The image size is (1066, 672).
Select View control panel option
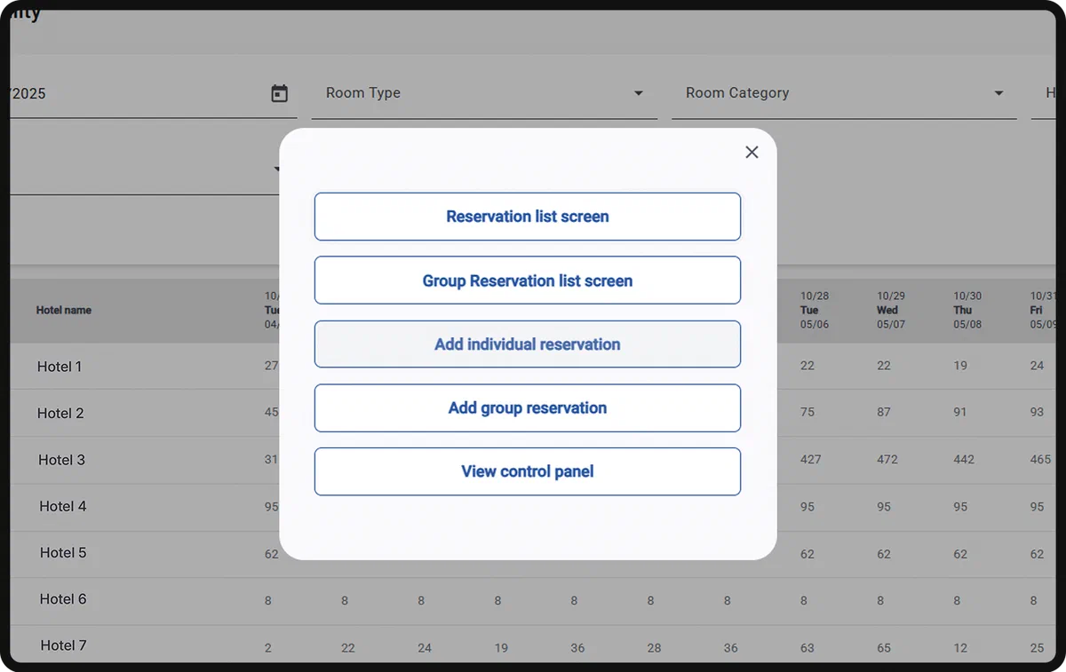tap(528, 471)
